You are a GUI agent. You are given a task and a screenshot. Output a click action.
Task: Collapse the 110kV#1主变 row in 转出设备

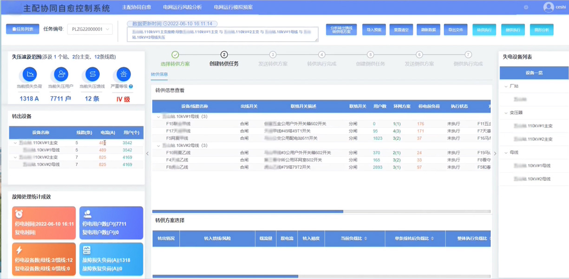[15, 143]
